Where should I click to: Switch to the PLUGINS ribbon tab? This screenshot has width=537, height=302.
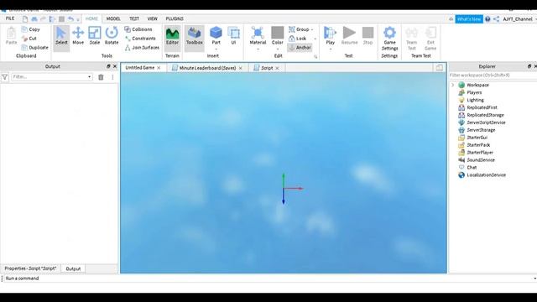click(175, 18)
